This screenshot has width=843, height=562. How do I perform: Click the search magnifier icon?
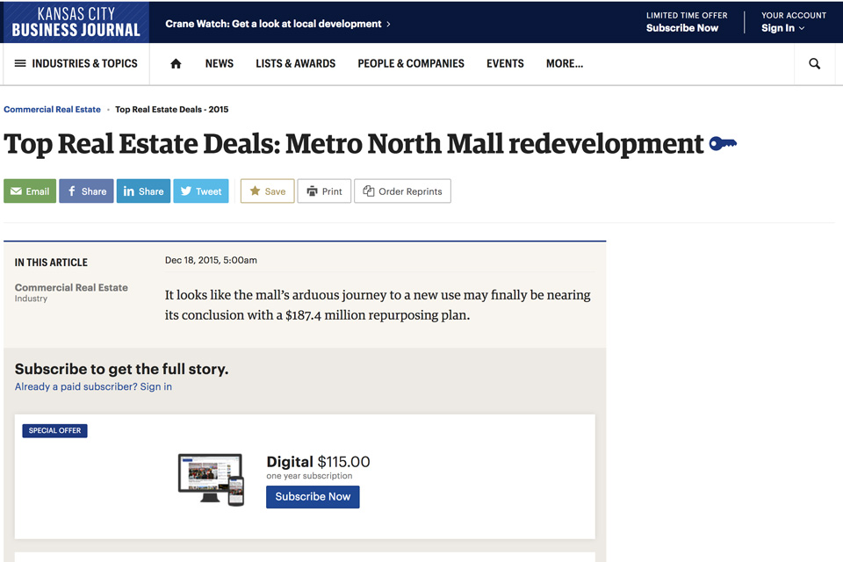click(x=815, y=64)
